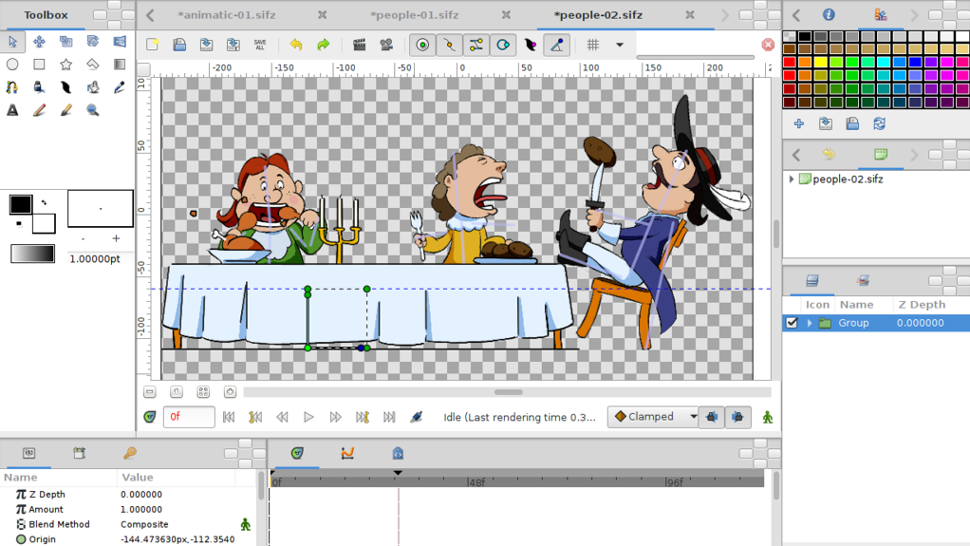The width and height of the screenshot is (970, 546).
Task: Expand the Group layer's children
Action: point(810,323)
